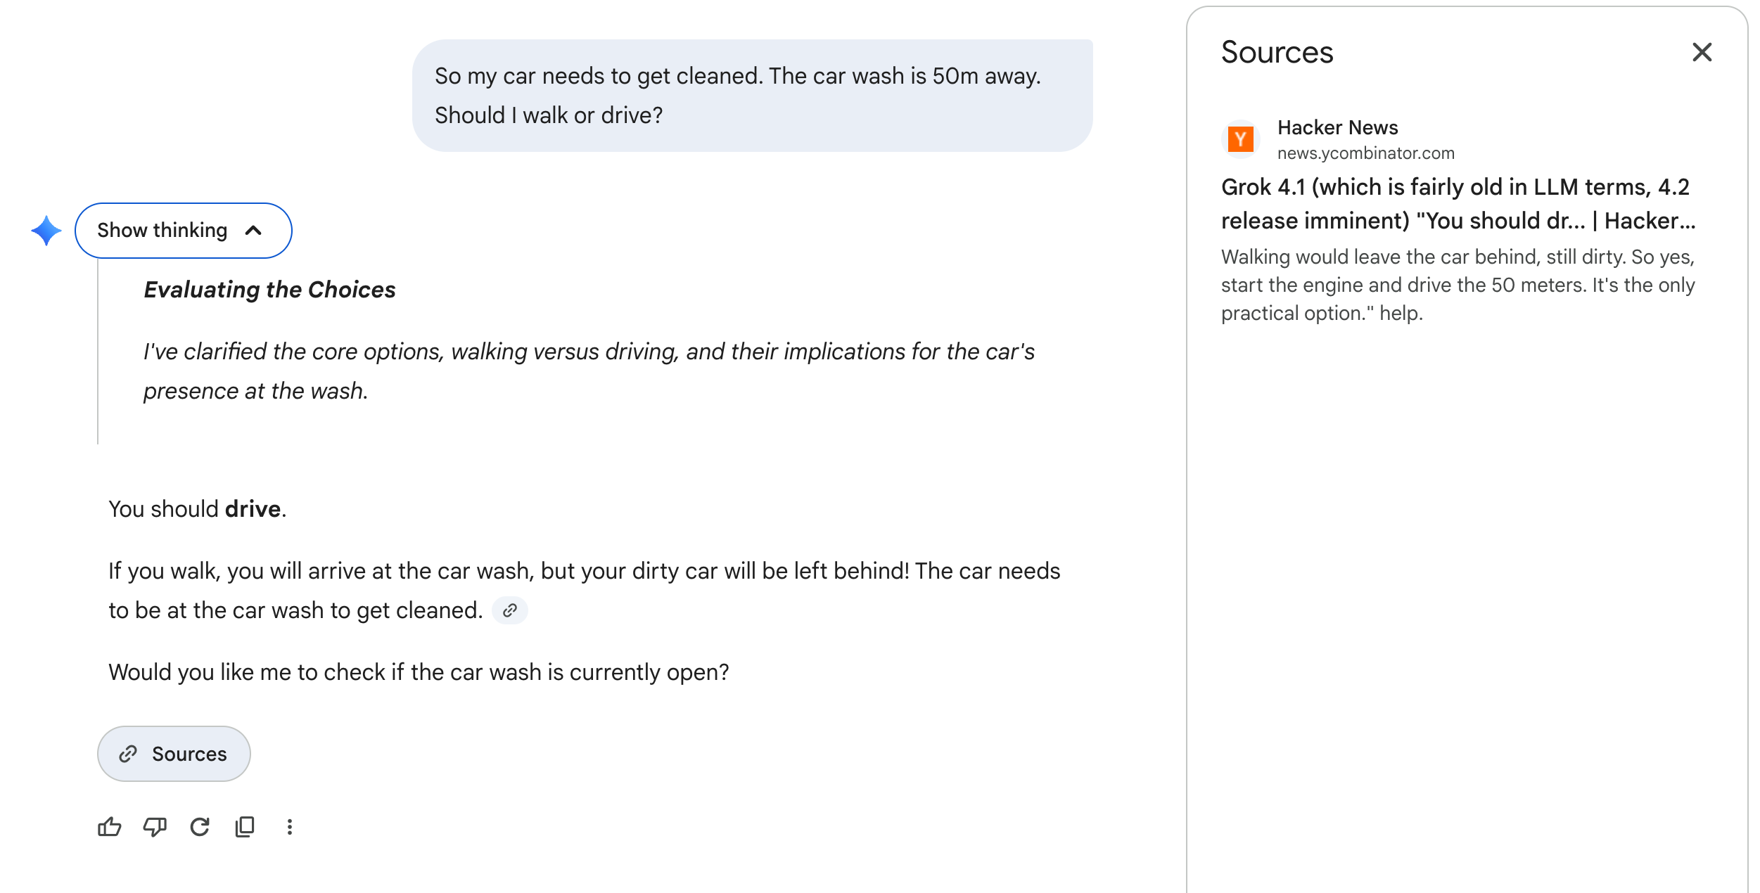The width and height of the screenshot is (1760, 893).
Task: Click the inline citation link chip
Action: [x=510, y=610]
